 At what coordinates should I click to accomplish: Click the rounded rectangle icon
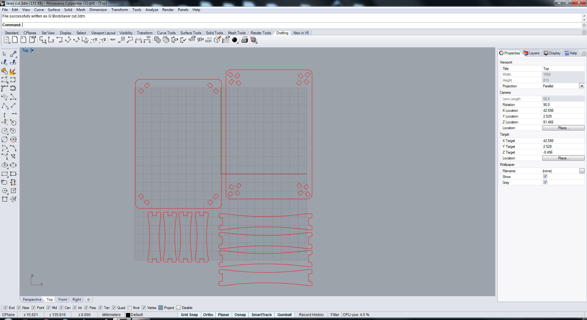[x=5, y=182]
